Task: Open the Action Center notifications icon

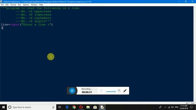Action: [191, 107]
